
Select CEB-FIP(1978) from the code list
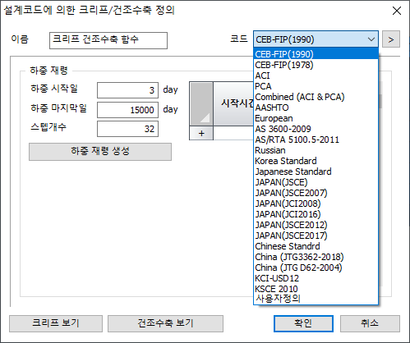[x=316, y=65]
